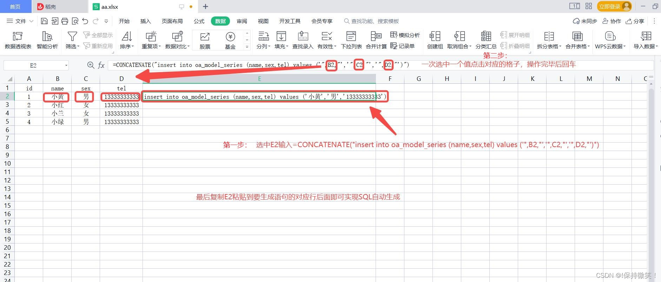
Task: Open the Developer Tools (开发工具) tab
Action: [290, 21]
